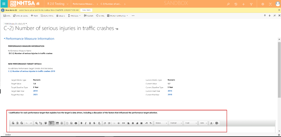
Task: Open the Styles dropdown in editor
Action: point(161,123)
